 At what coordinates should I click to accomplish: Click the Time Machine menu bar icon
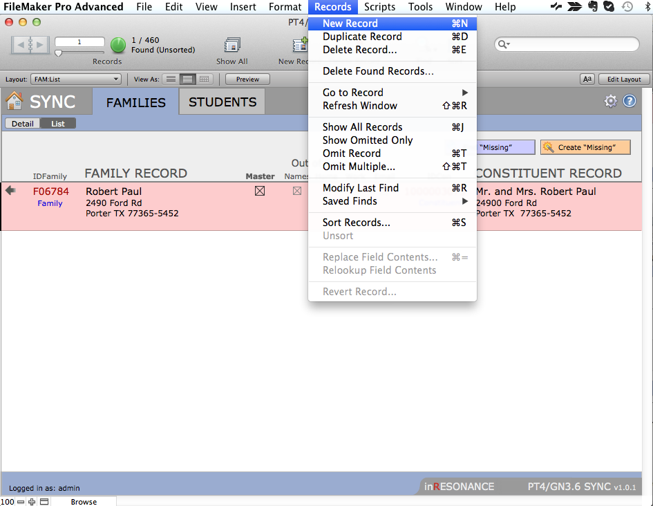pyautogui.click(x=627, y=7)
